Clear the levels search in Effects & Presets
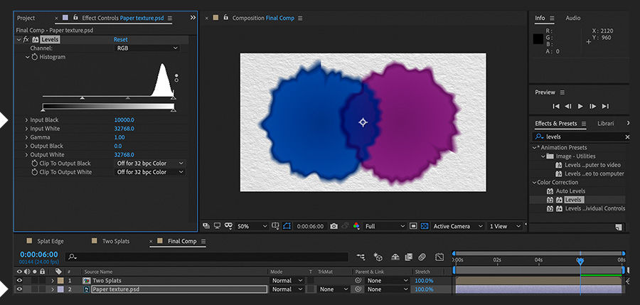Image resolution: width=640 pixels, height=305 pixels. 626,137
